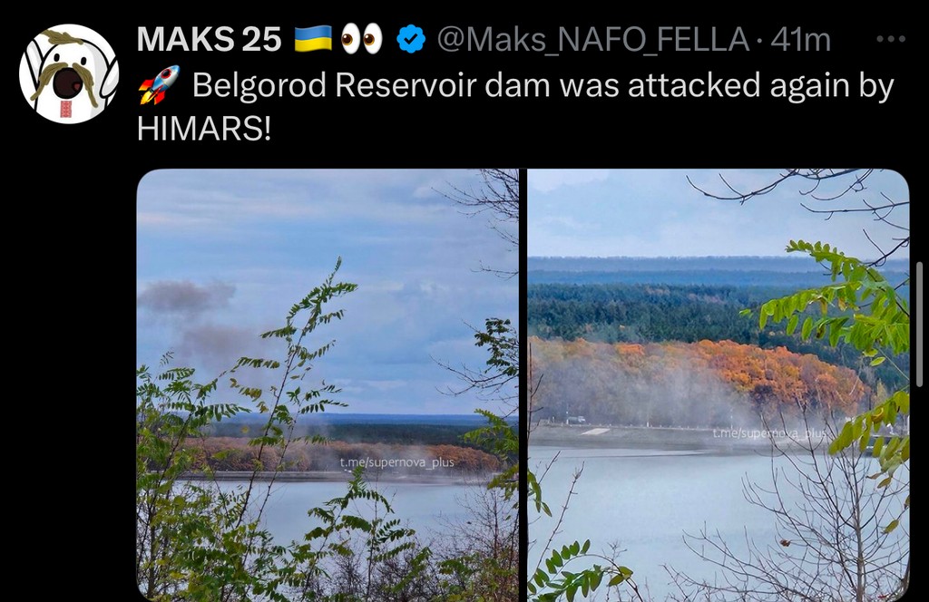This screenshot has height=602, width=929.
Task: Click the page scrollbar thumb on the right edge
Action: 919,325
